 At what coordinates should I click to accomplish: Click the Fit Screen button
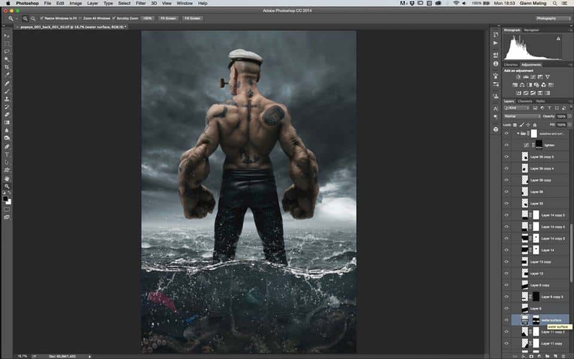tap(167, 19)
